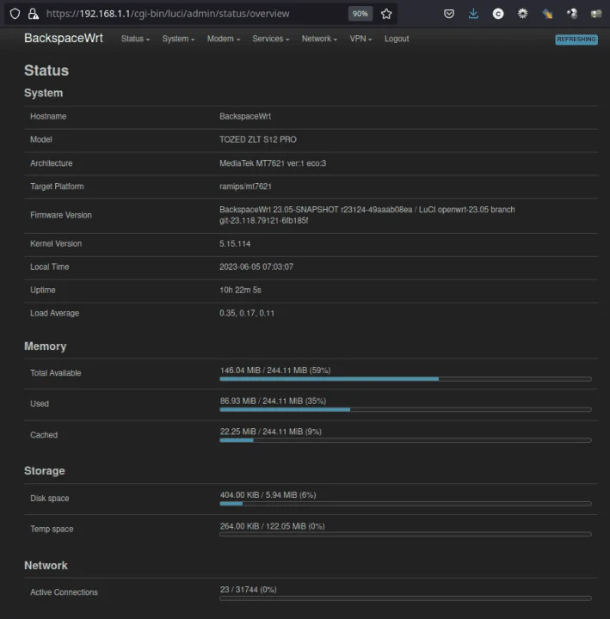This screenshot has width=610, height=619.
Task: Click the Hostname value BackspaceWrt
Action: click(245, 116)
